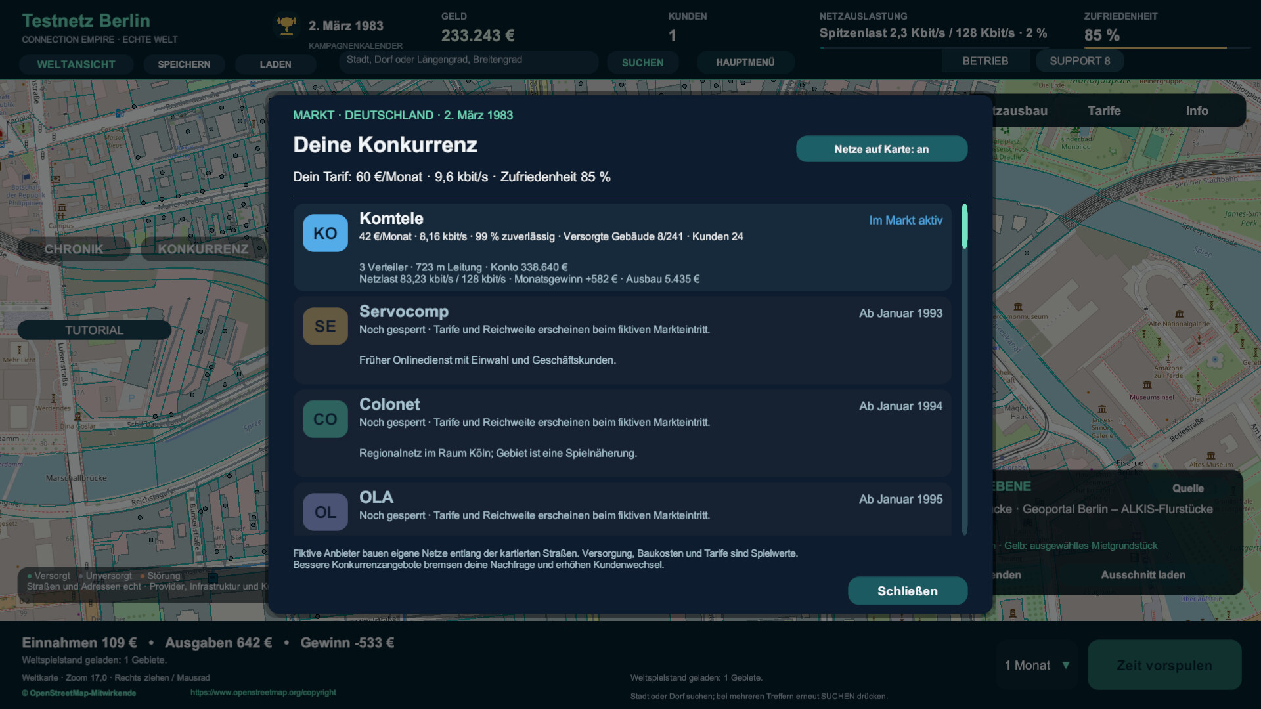Open the 1 Monat duration dropdown
Screen dimensions: 1261x709
pyautogui.click(x=1037, y=665)
